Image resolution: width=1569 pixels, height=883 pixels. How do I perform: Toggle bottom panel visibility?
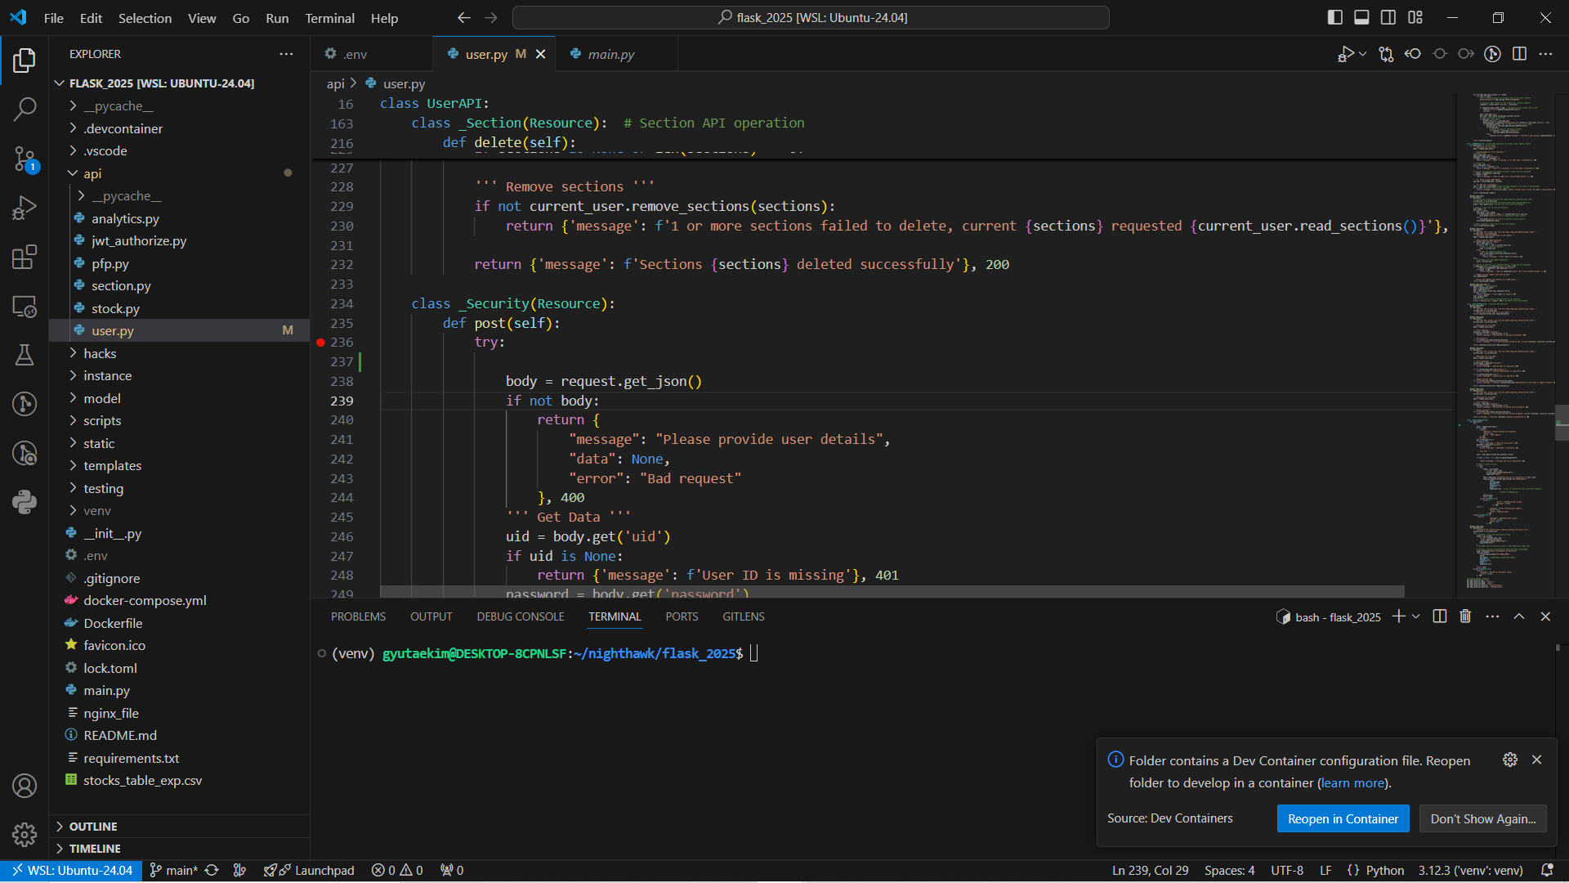pyautogui.click(x=1361, y=17)
